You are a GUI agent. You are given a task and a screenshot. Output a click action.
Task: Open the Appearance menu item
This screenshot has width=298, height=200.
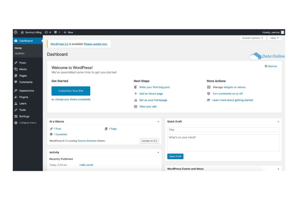point(26,91)
